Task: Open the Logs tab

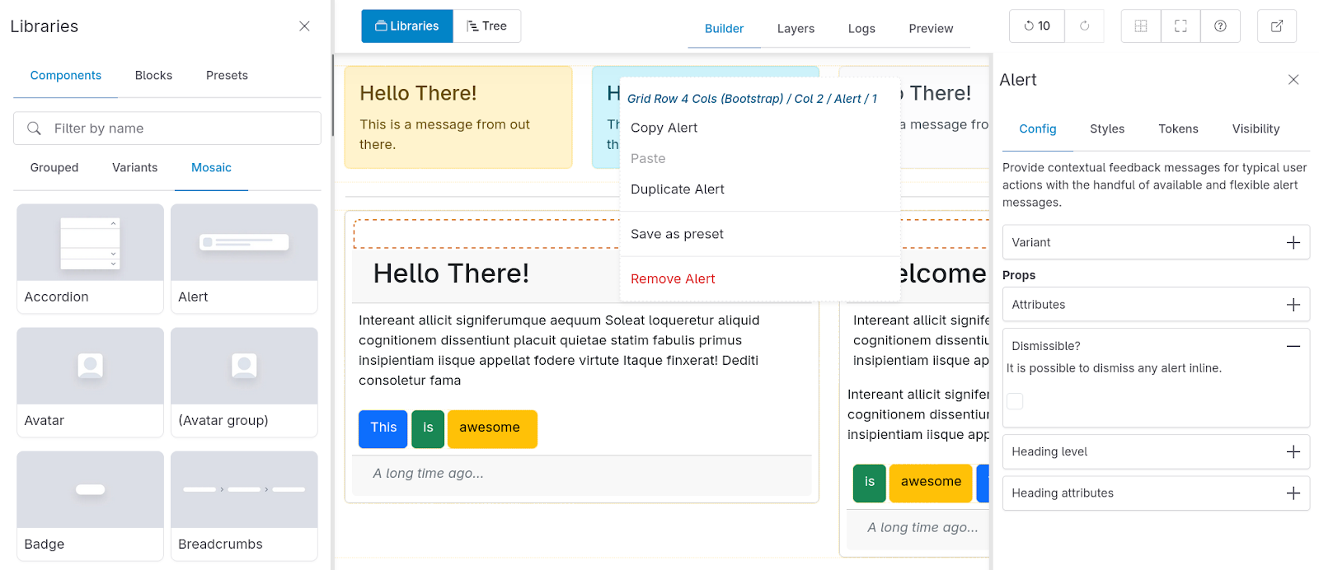Action: coord(861,29)
